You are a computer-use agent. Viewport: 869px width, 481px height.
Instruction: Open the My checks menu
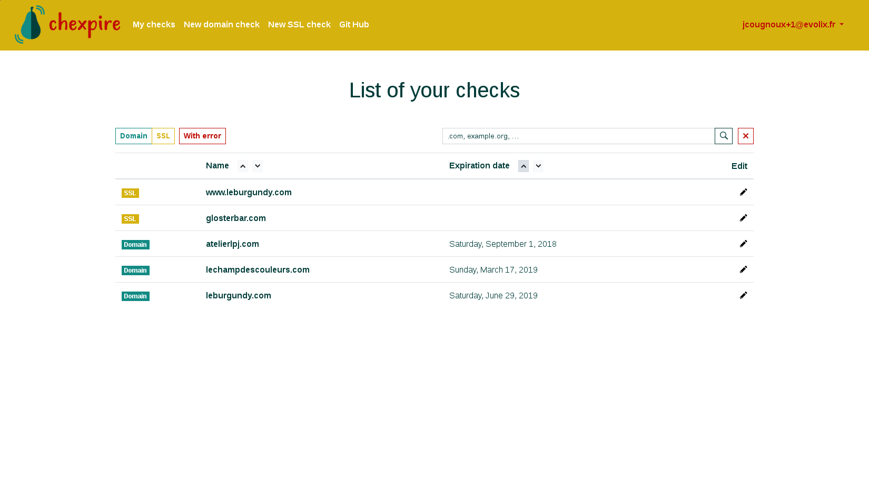(x=154, y=24)
